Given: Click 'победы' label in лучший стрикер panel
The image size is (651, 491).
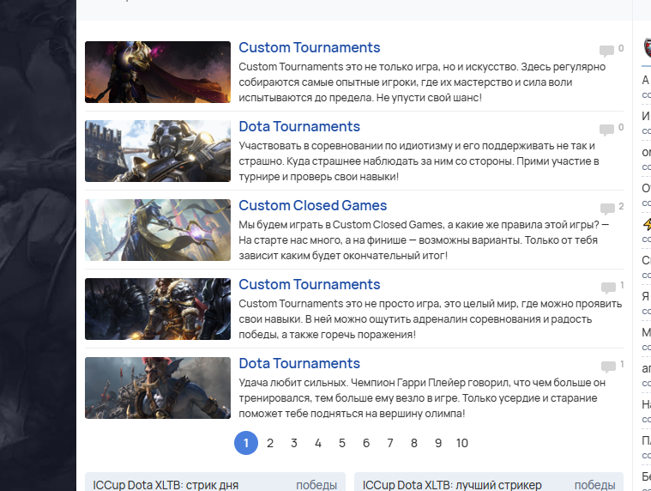Looking at the screenshot, I should tap(594, 485).
